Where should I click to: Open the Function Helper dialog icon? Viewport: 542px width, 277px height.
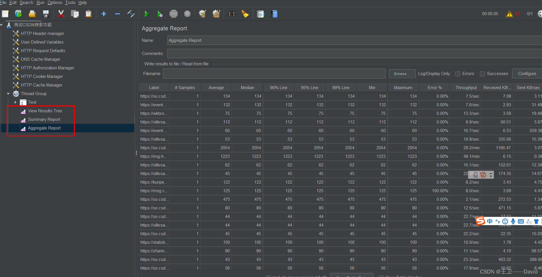pos(260,14)
